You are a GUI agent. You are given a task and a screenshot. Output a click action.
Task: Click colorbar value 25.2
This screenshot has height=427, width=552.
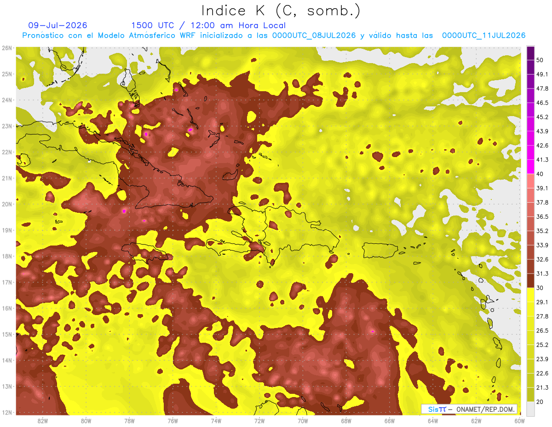click(542, 345)
